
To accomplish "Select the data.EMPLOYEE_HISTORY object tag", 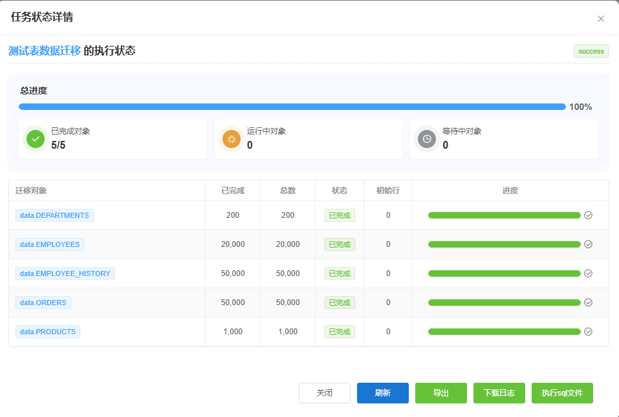I will point(65,273).
